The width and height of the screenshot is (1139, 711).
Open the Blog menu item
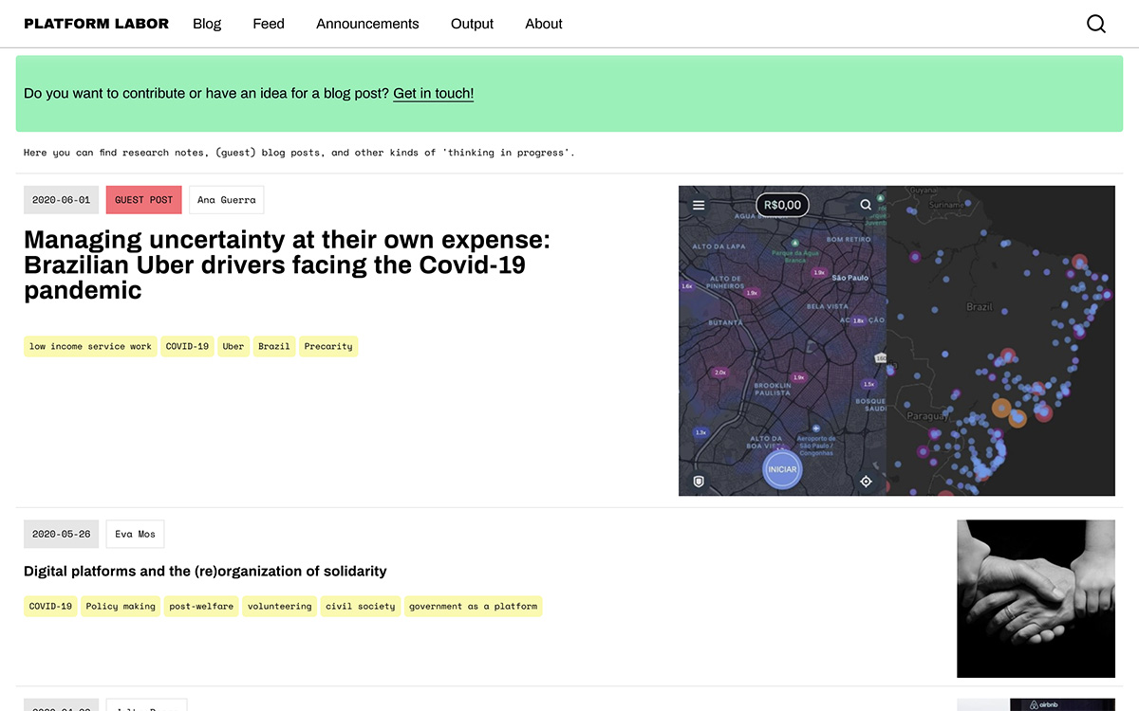tap(207, 24)
